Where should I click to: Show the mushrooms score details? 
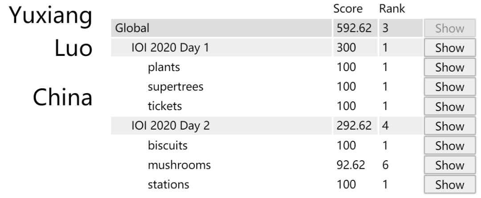449,165
